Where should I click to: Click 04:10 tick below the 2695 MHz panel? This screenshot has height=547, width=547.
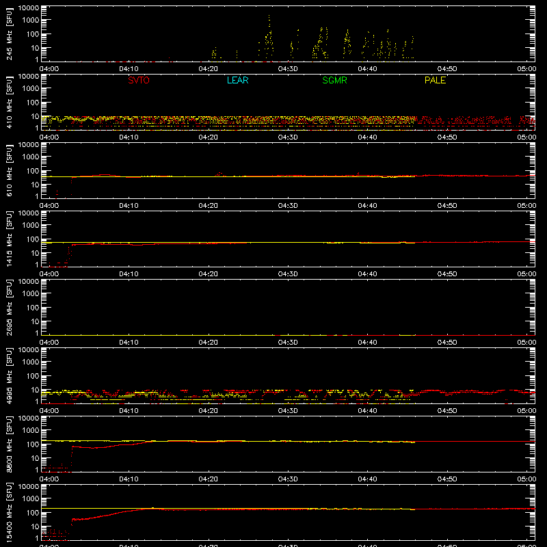pyautogui.click(x=129, y=343)
